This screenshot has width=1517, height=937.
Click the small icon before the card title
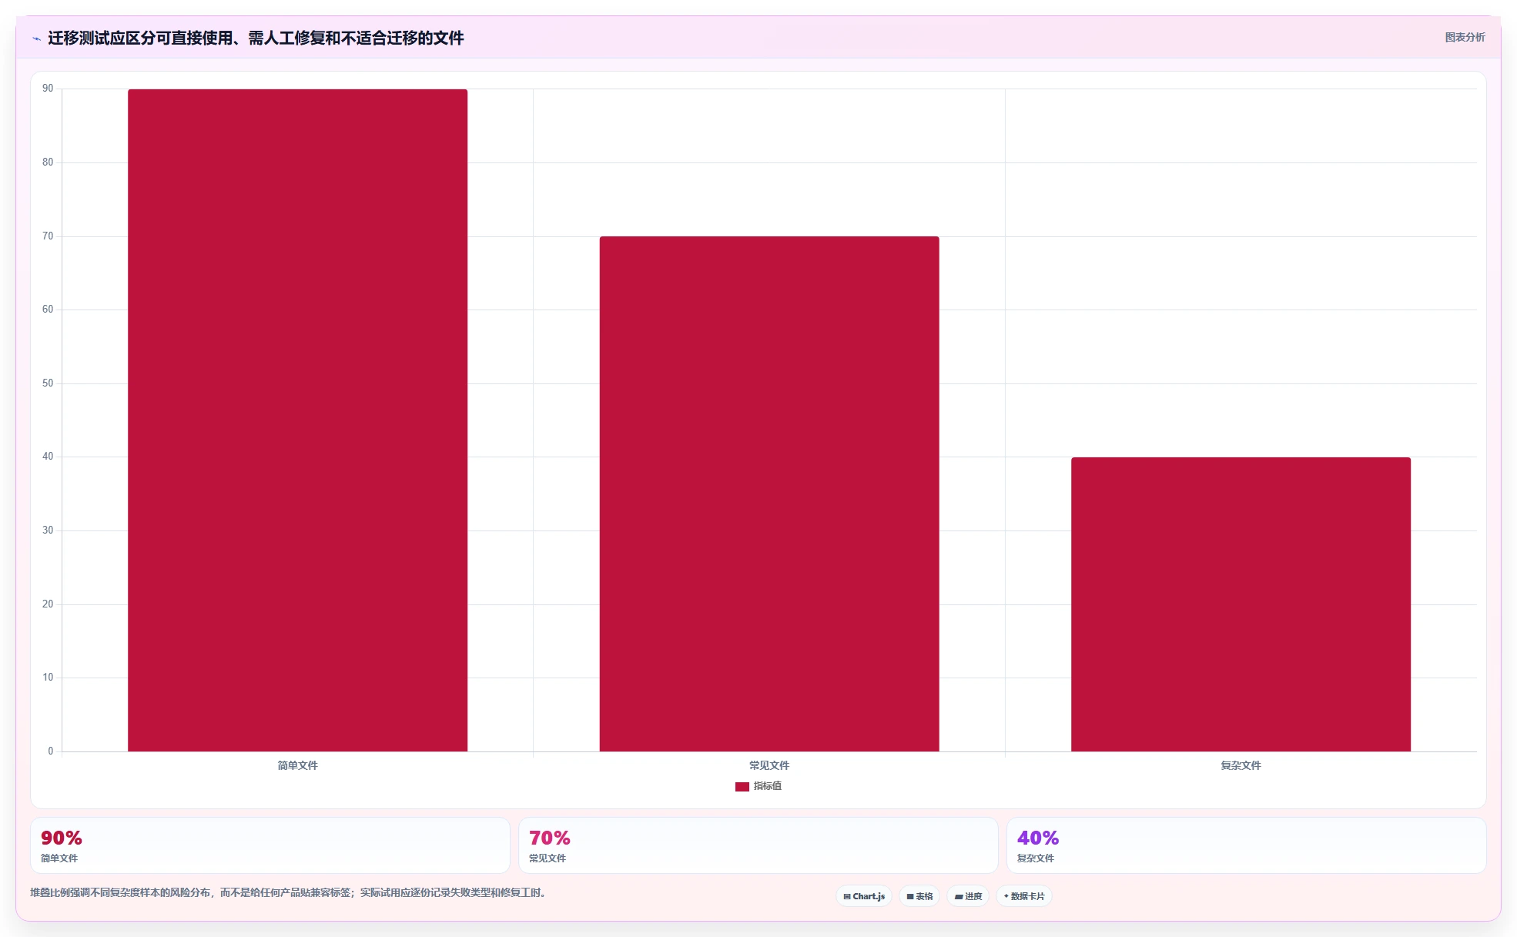pos(36,38)
